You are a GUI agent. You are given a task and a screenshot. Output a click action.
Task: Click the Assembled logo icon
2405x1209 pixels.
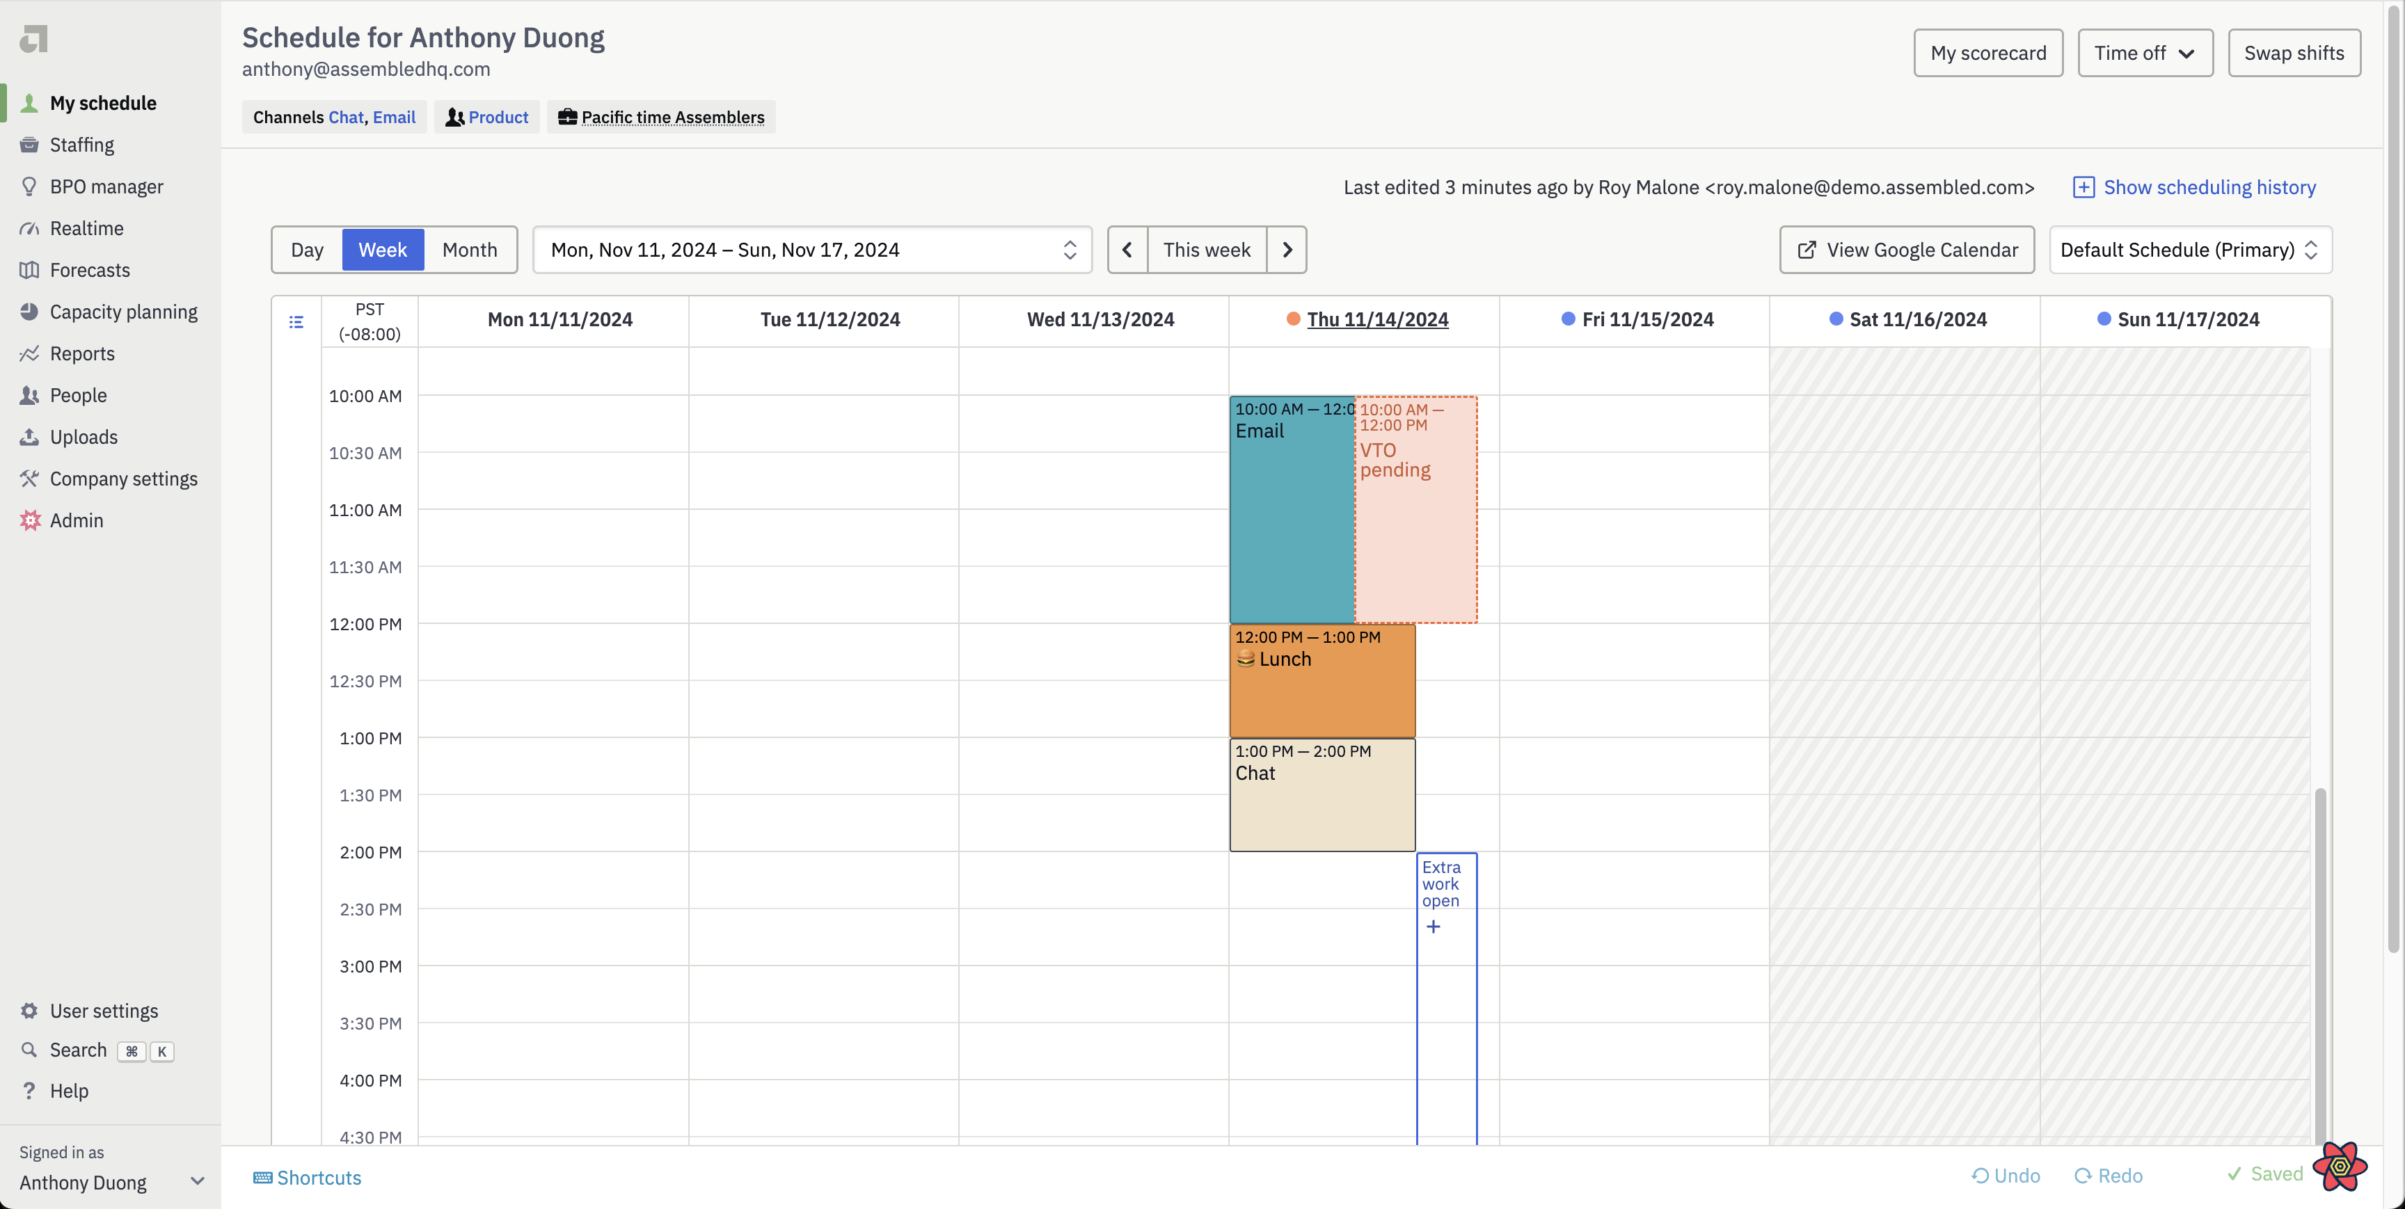point(33,38)
